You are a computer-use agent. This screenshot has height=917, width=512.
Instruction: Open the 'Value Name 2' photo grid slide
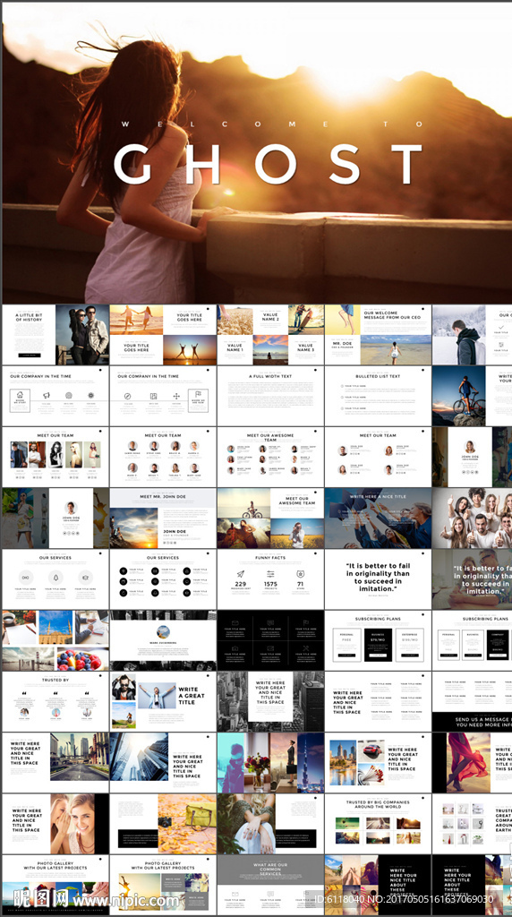270,335
